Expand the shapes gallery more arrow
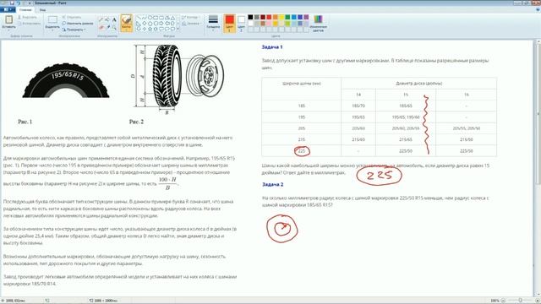 [178, 29]
